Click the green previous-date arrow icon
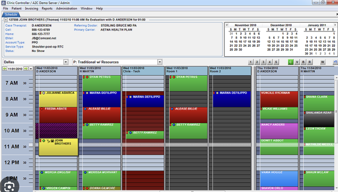Screen dimensions: 338x192 tap(5, 69)
